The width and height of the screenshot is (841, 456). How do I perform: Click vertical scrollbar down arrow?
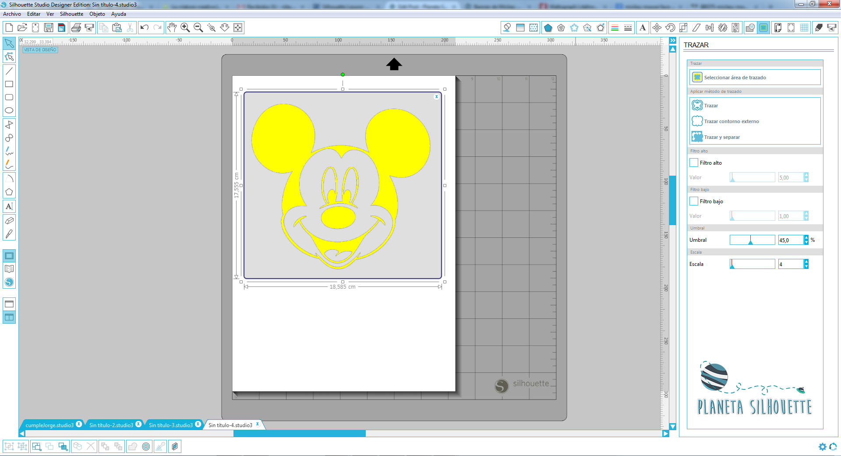(673, 427)
